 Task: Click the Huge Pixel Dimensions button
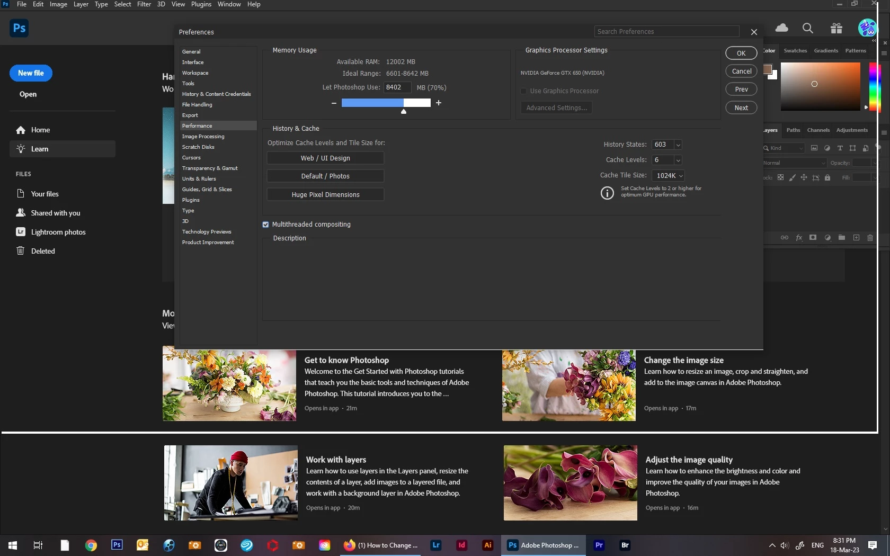[325, 194]
